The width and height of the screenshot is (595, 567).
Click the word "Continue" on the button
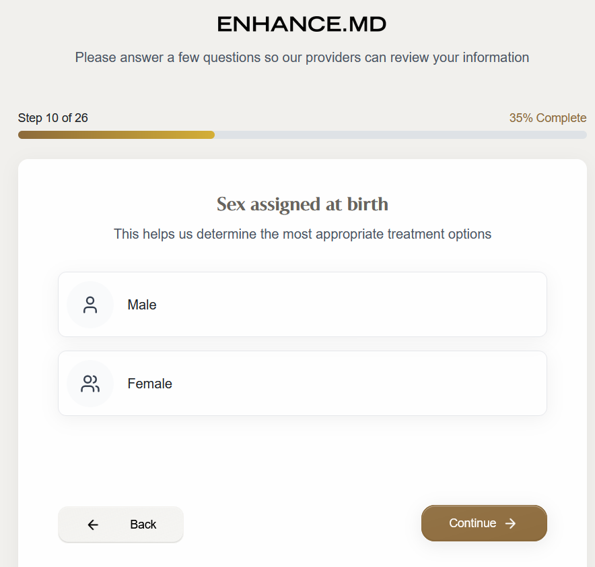point(473,523)
